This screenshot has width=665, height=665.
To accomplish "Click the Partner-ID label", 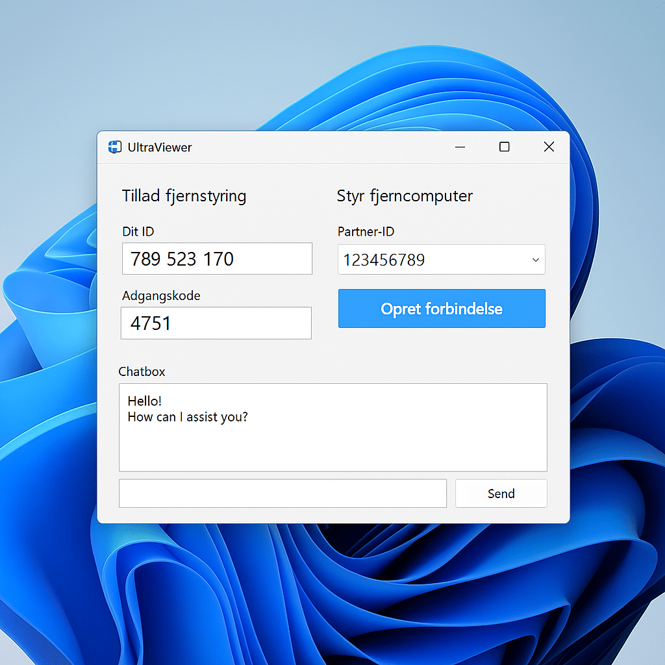I will 366,231.
